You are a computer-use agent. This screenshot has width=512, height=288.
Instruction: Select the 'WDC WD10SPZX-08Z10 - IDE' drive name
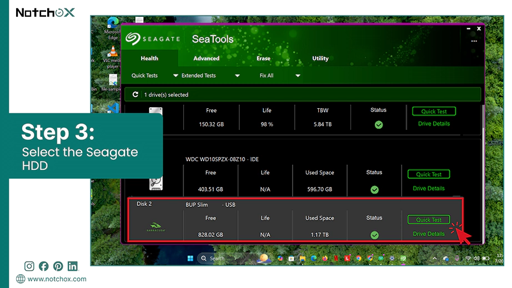[222, 159]
